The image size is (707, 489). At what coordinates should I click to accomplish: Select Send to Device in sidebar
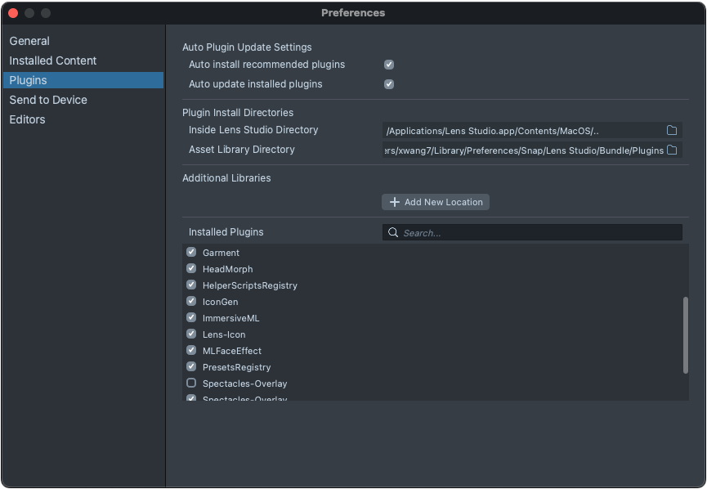tap(48, 100)
